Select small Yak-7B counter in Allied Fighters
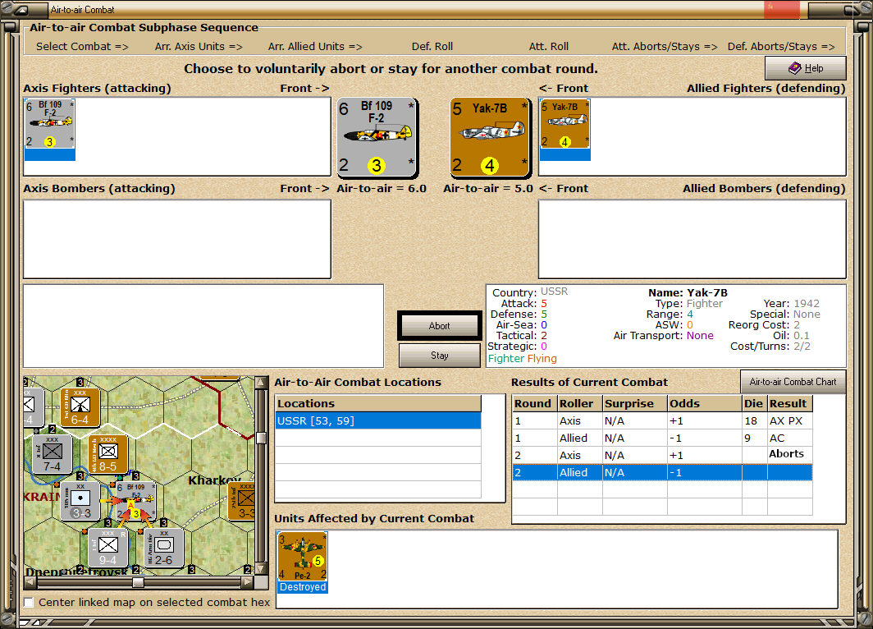The image size is (873, 629). pyautogui.click(x=564, y=131)
